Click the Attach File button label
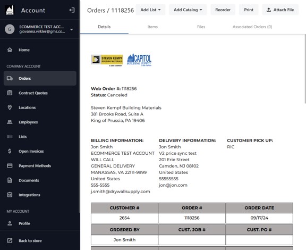Screen dimensions: 306x250 [284, 10]
